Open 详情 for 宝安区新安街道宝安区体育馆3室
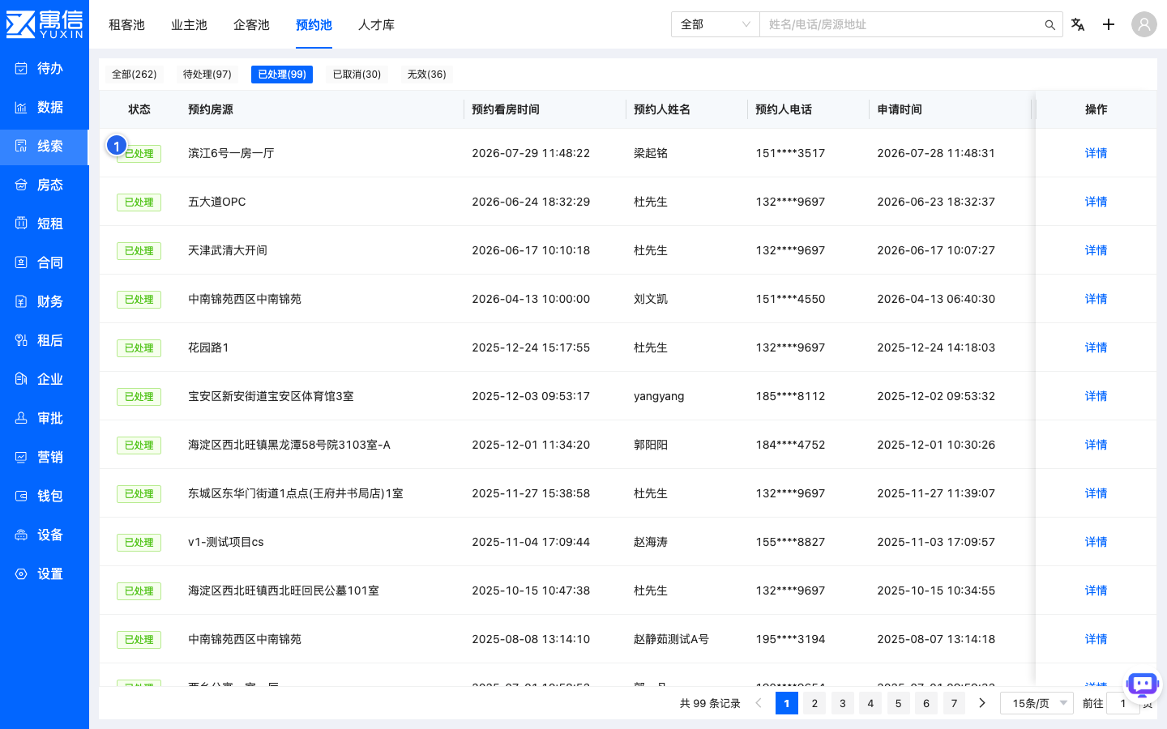 click(x=1096, y=396)
